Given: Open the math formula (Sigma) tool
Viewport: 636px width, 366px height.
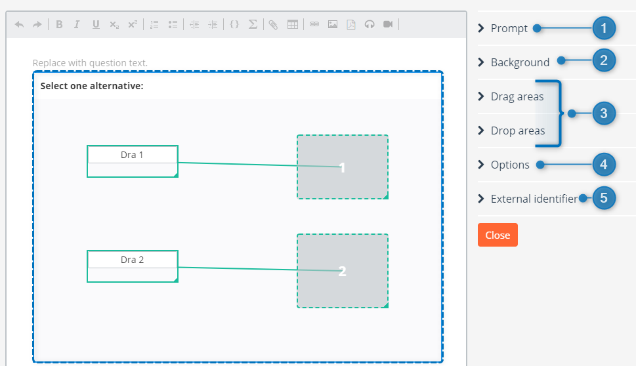Looking at the screenshot, I should click(253, 24).
